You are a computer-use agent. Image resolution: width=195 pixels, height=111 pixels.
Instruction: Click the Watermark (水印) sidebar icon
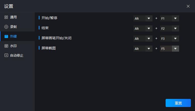point(6,46)
